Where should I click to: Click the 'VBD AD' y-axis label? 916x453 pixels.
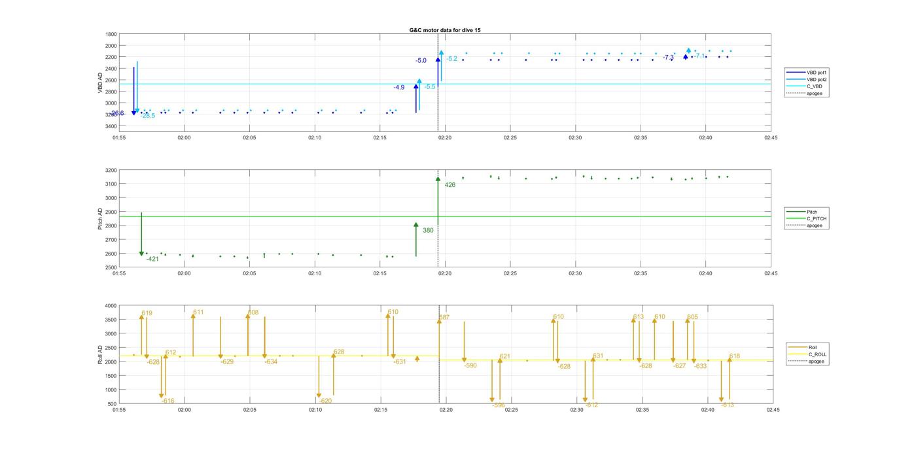[100, 82]
